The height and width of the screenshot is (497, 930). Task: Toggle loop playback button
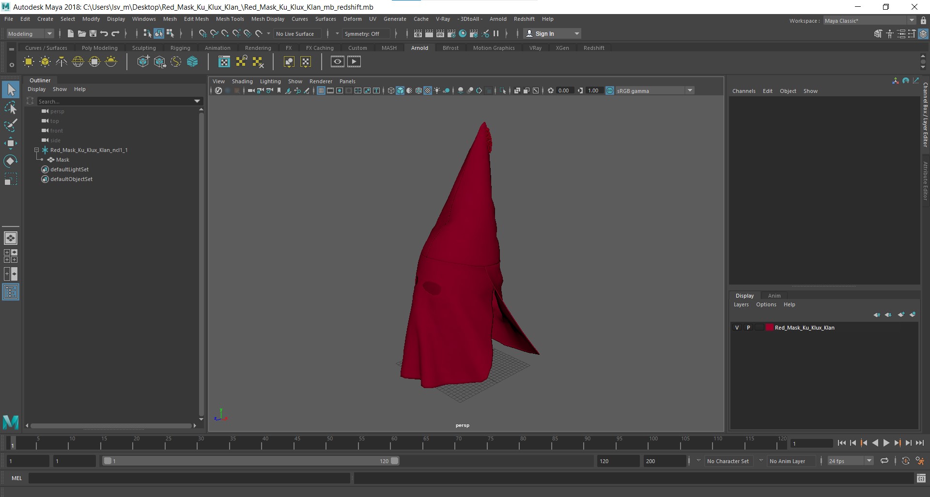pos(884,461)
